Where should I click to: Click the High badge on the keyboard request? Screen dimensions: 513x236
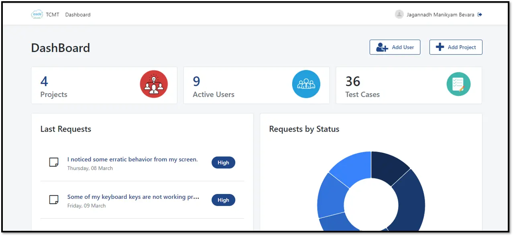click(223, 200)
